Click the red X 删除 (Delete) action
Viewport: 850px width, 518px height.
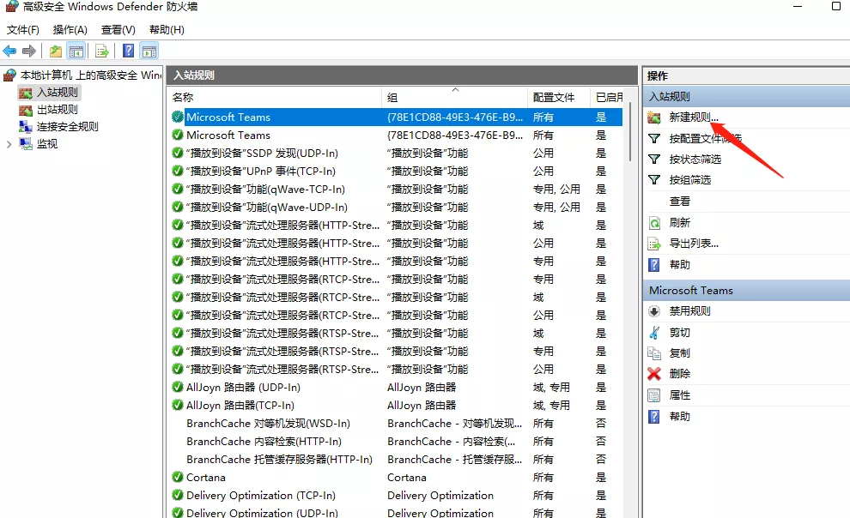(679, 374)
